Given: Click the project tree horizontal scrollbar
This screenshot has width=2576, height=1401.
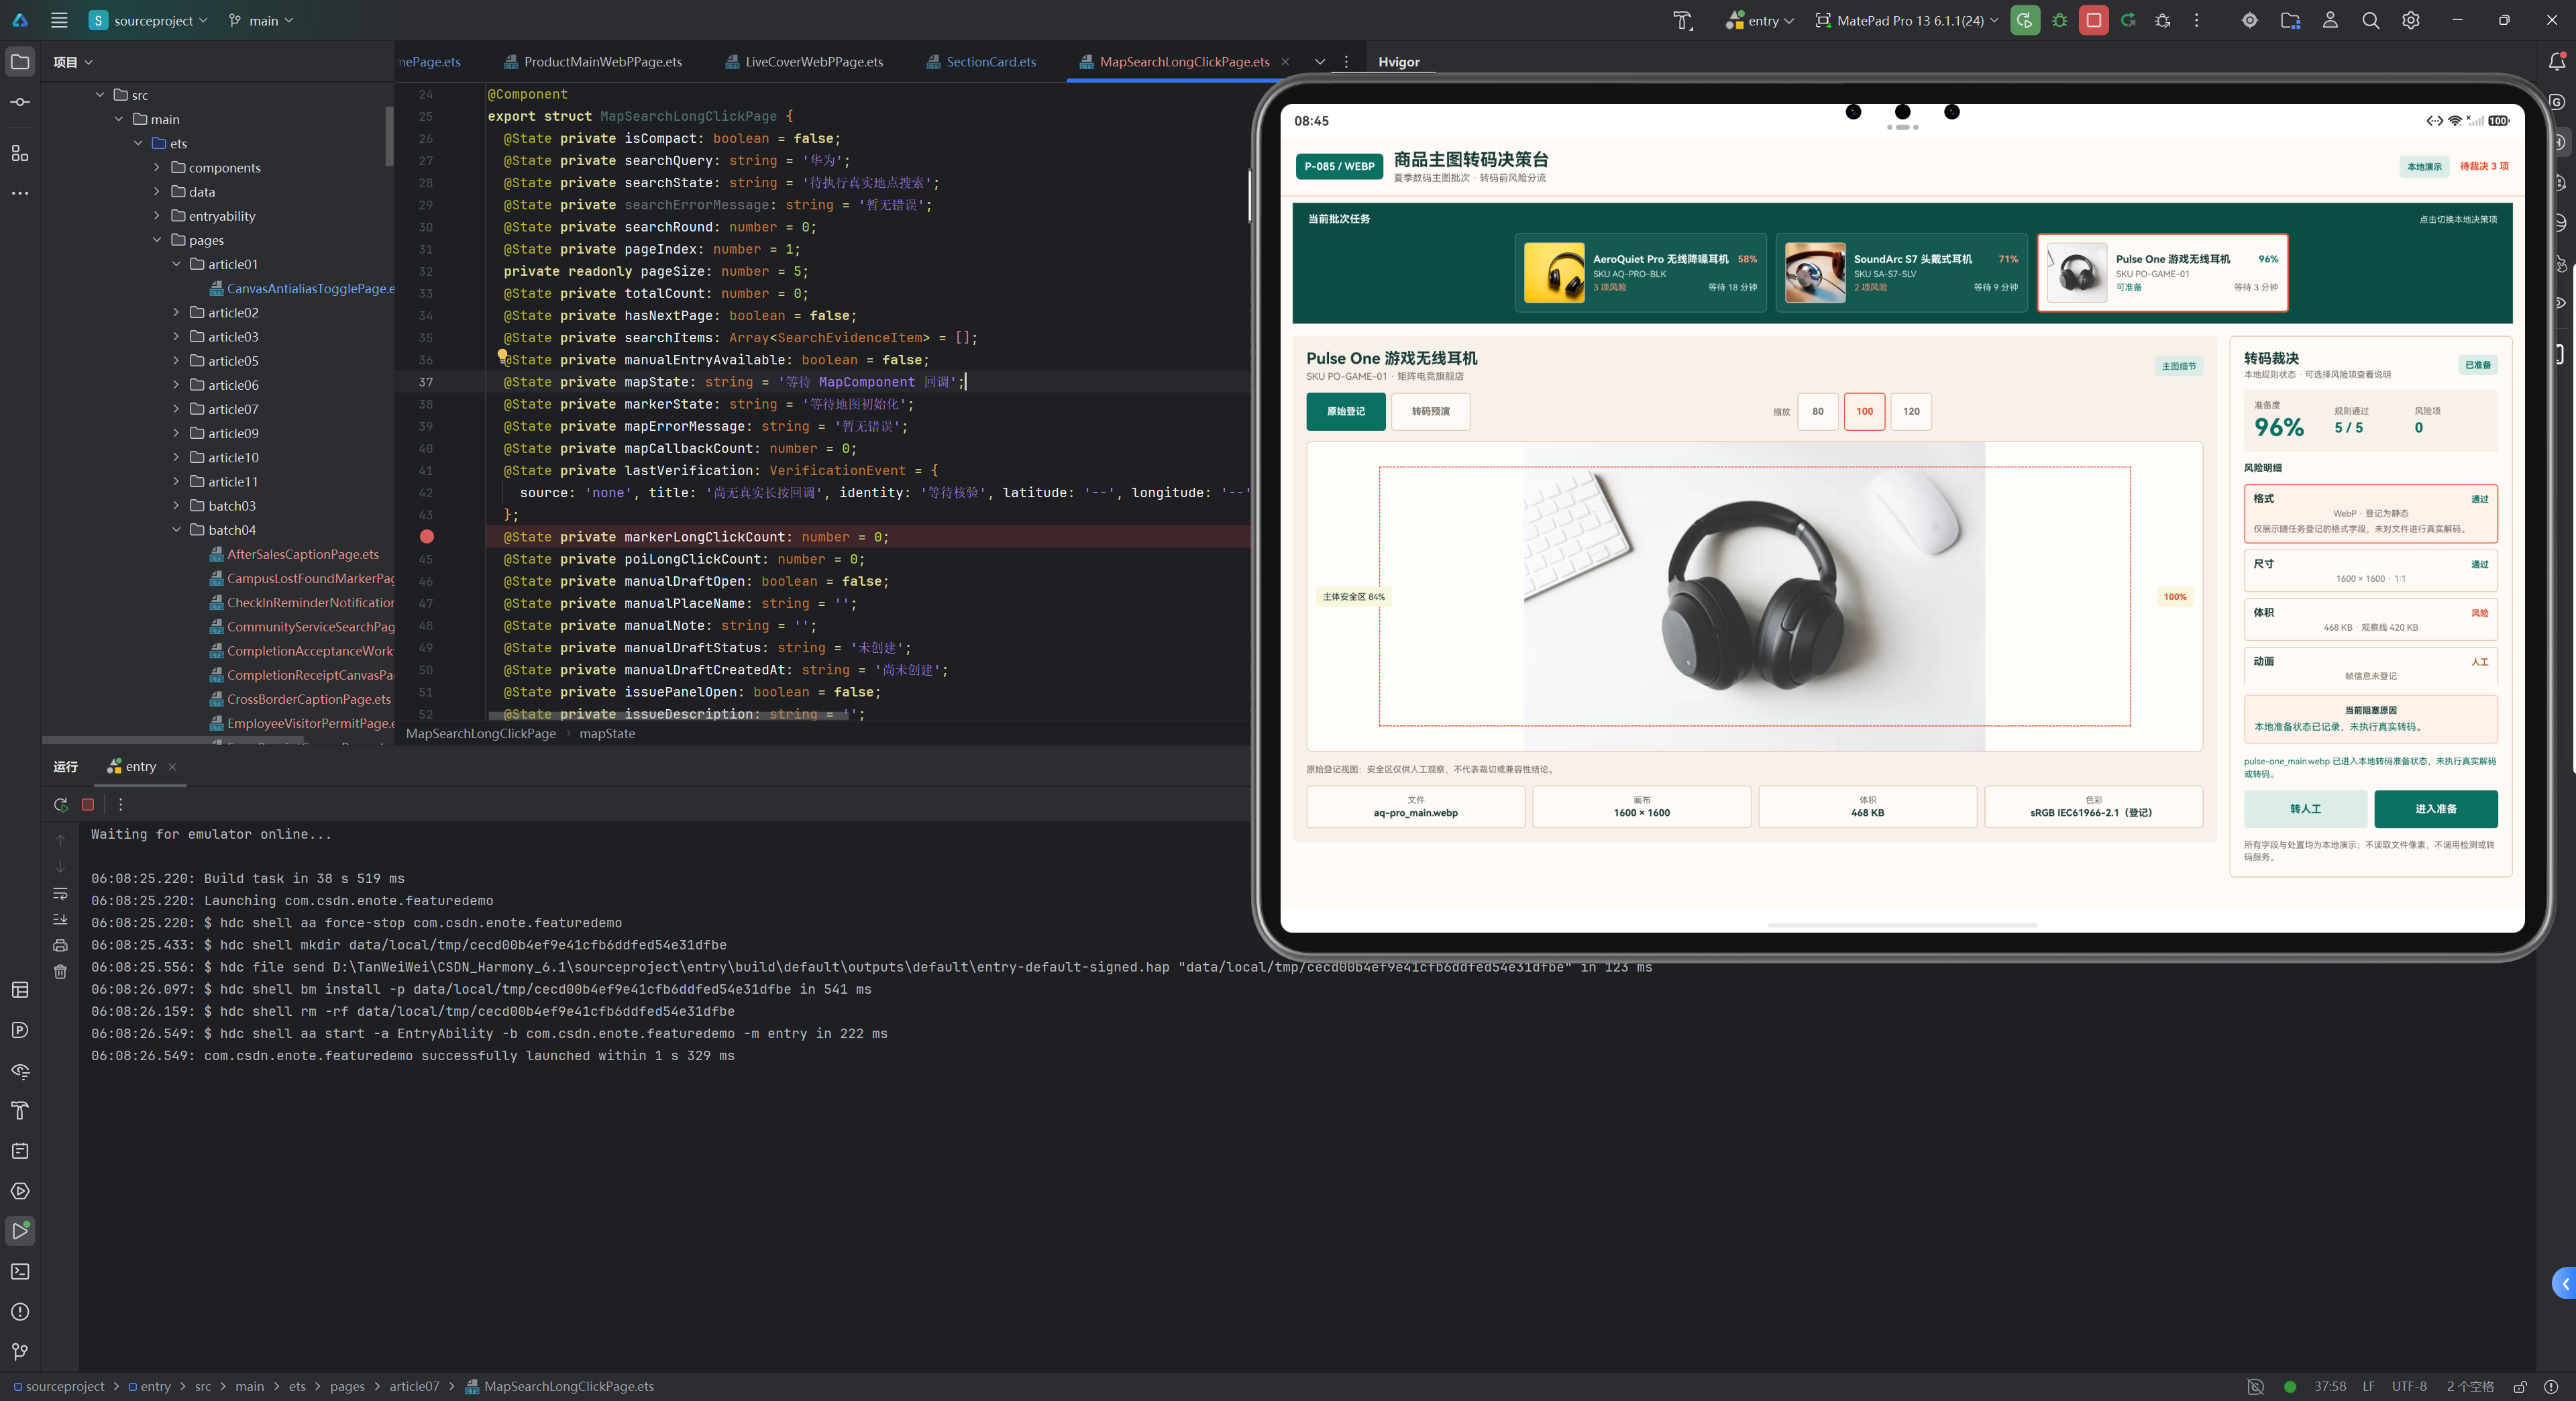Looking at the screenshot, I should click(x=174, y=741).
